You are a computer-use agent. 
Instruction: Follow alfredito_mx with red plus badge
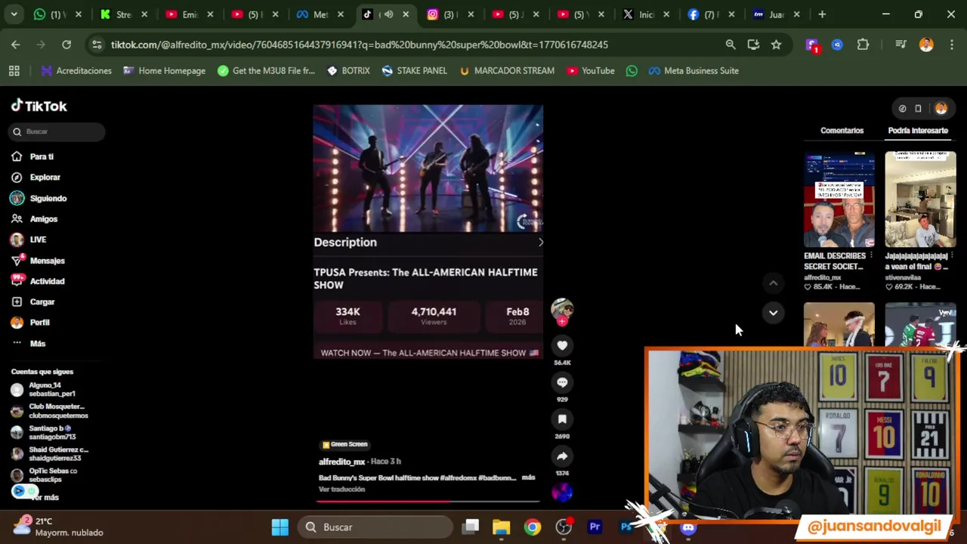[x=561, y=321]
